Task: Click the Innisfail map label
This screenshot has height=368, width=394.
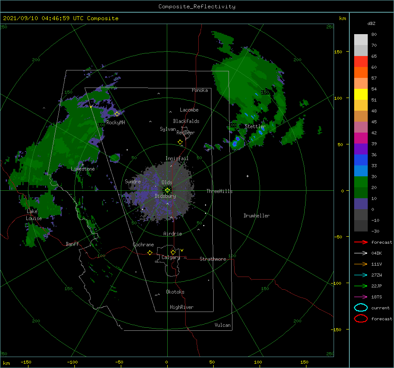Action: point(177,158)
